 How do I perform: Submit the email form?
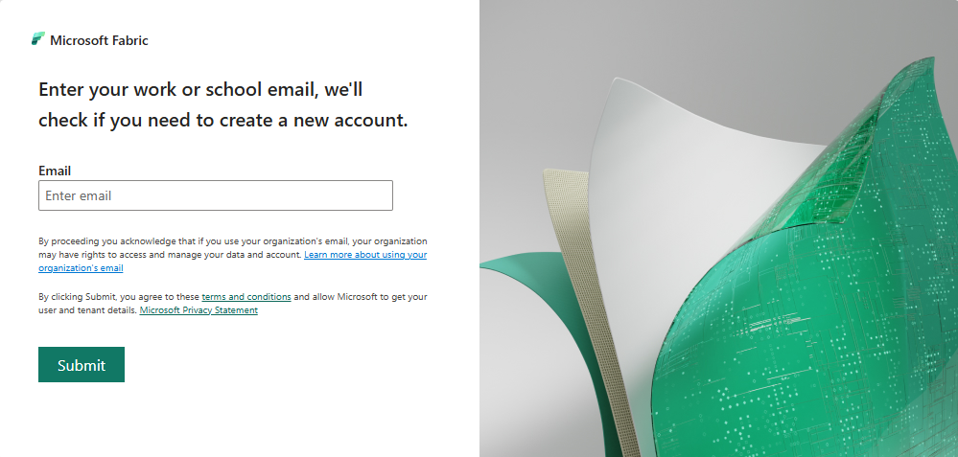click(82, 365)
